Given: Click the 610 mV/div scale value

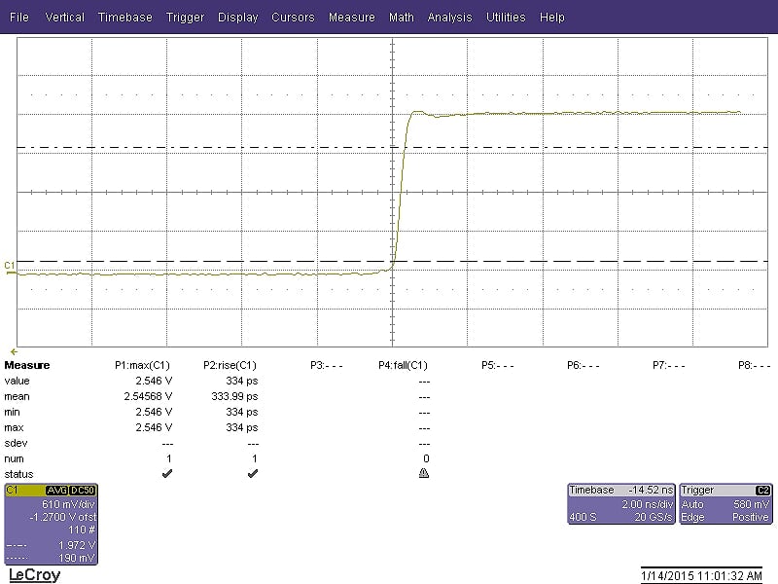Looking at the screenshot, I should (x=68, y=504).
